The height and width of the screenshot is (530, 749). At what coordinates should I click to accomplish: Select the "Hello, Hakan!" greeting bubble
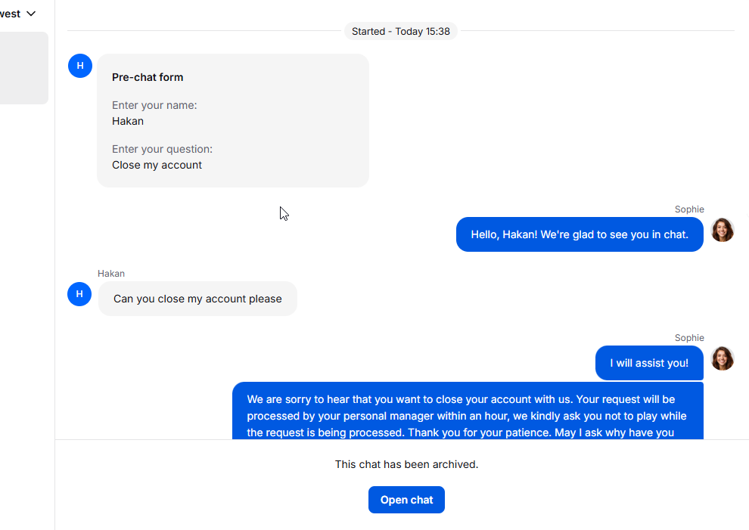(x=580, y=234)
